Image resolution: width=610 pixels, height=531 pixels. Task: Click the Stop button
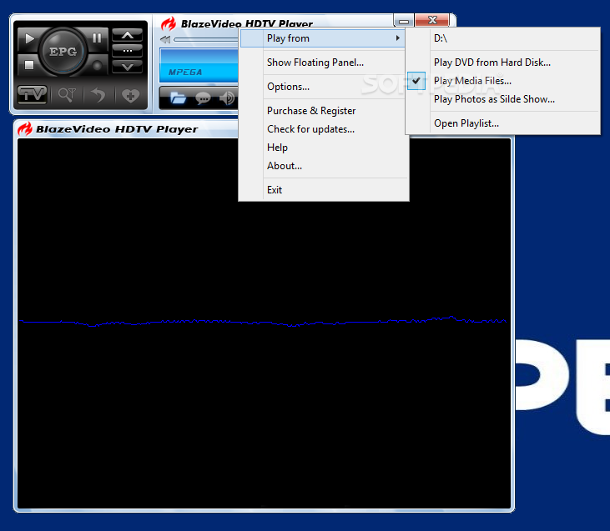point(28,65)
